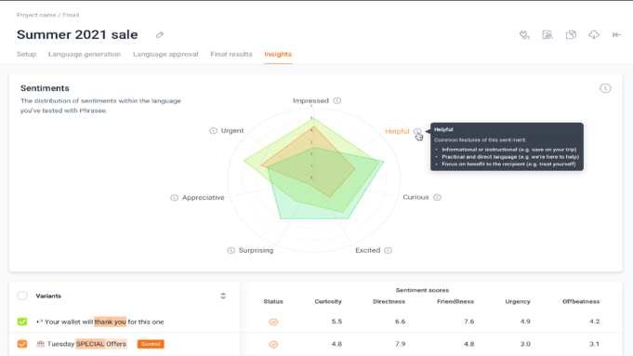Click the Excited sentiment label
This screenshot has height=356, width=633.
(367, 250)
